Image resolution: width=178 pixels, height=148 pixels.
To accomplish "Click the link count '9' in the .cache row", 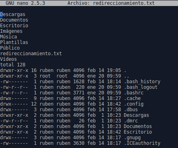I will point(35,98).
